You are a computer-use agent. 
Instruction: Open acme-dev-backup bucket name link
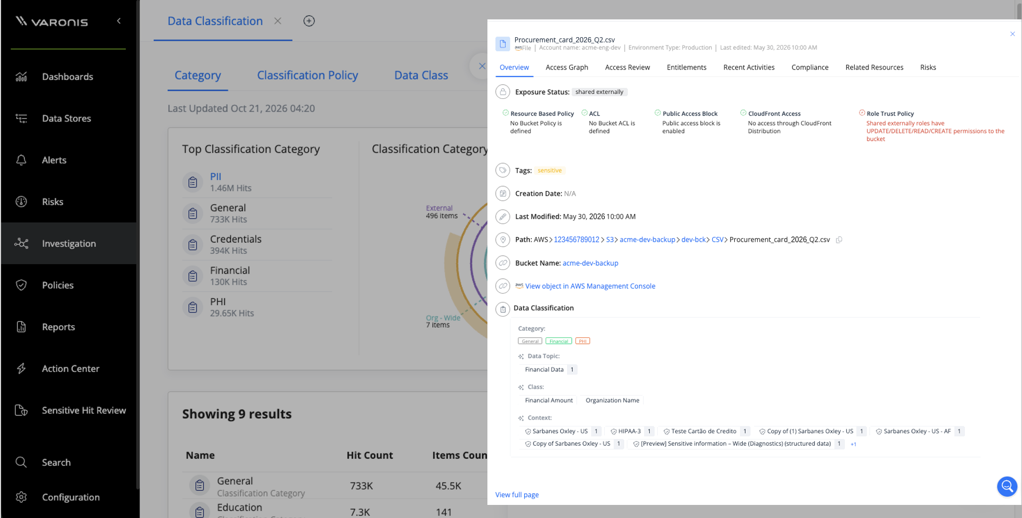[x=590, y=263]
